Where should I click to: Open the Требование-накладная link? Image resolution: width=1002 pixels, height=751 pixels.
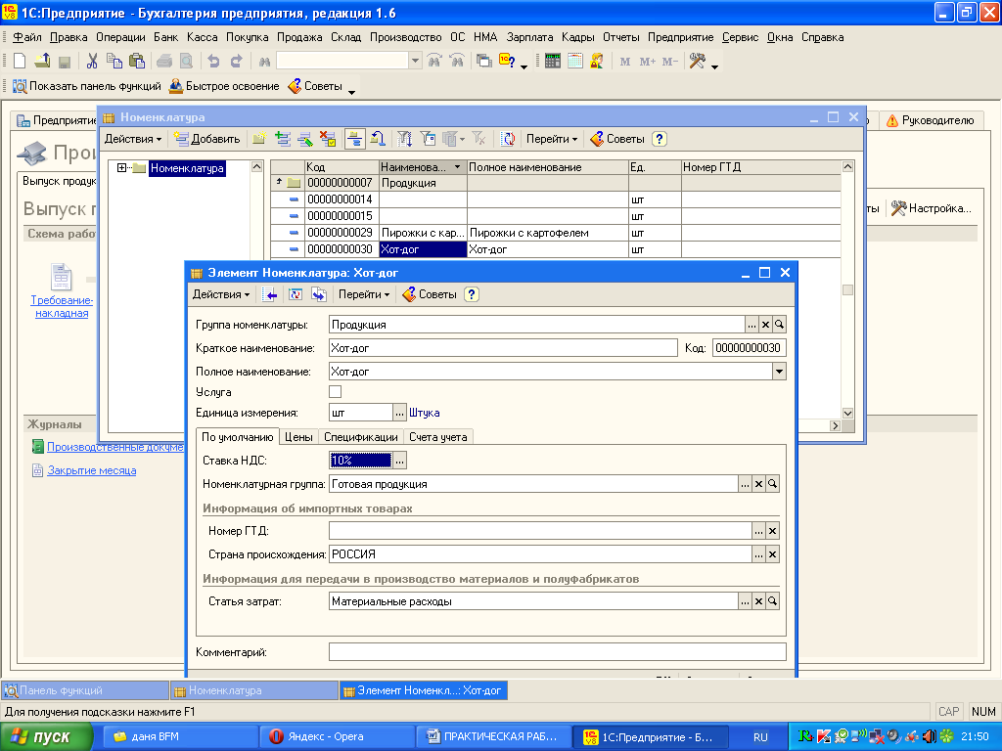(x=62, y=306)
